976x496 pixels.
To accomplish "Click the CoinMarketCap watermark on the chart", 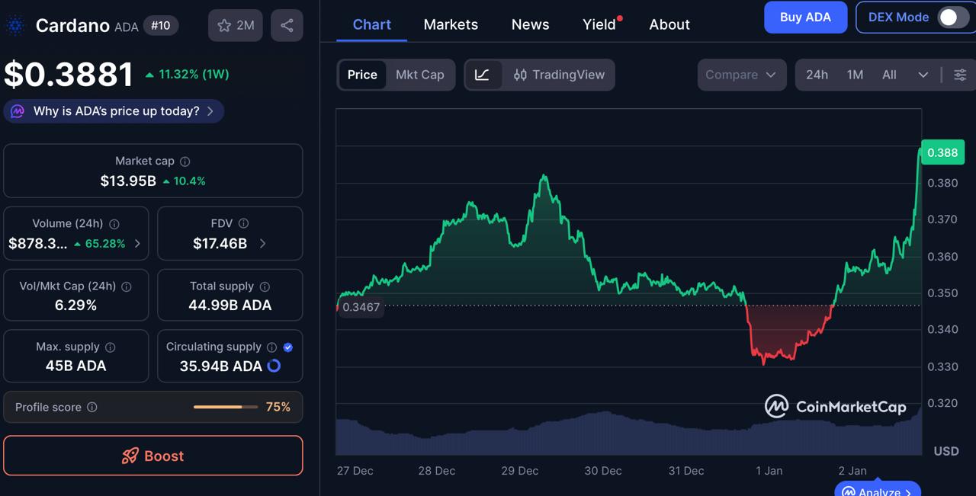I will point(836,407).
